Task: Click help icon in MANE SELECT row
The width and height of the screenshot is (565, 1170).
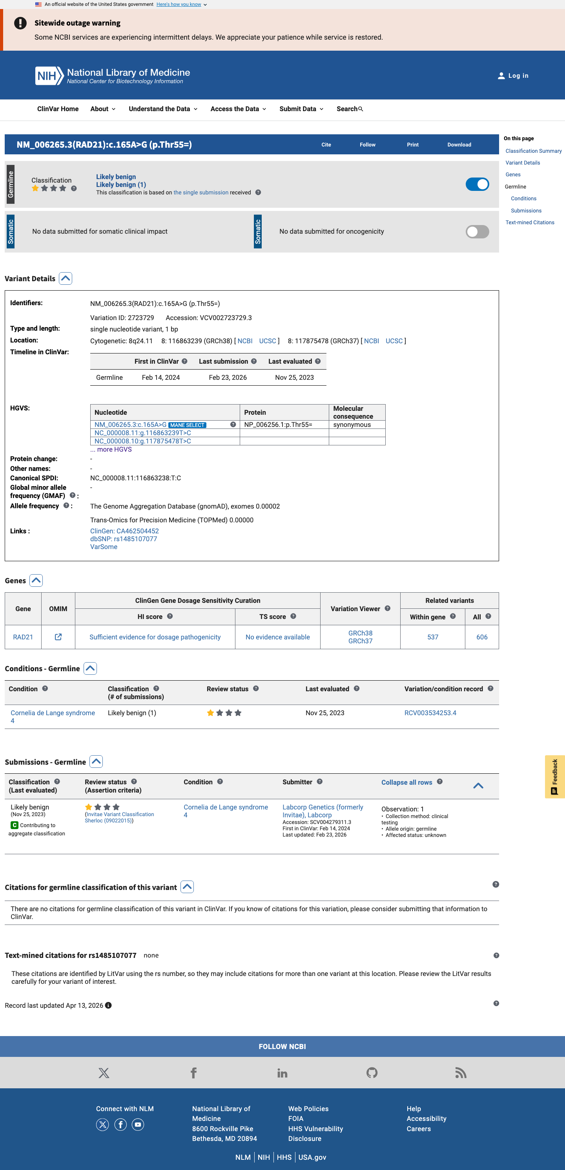Action: (233, 425)
